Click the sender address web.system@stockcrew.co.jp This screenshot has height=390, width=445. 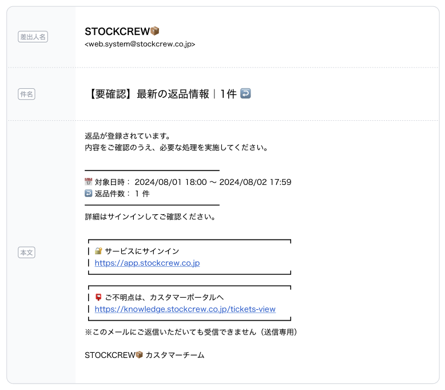point(140,44)
